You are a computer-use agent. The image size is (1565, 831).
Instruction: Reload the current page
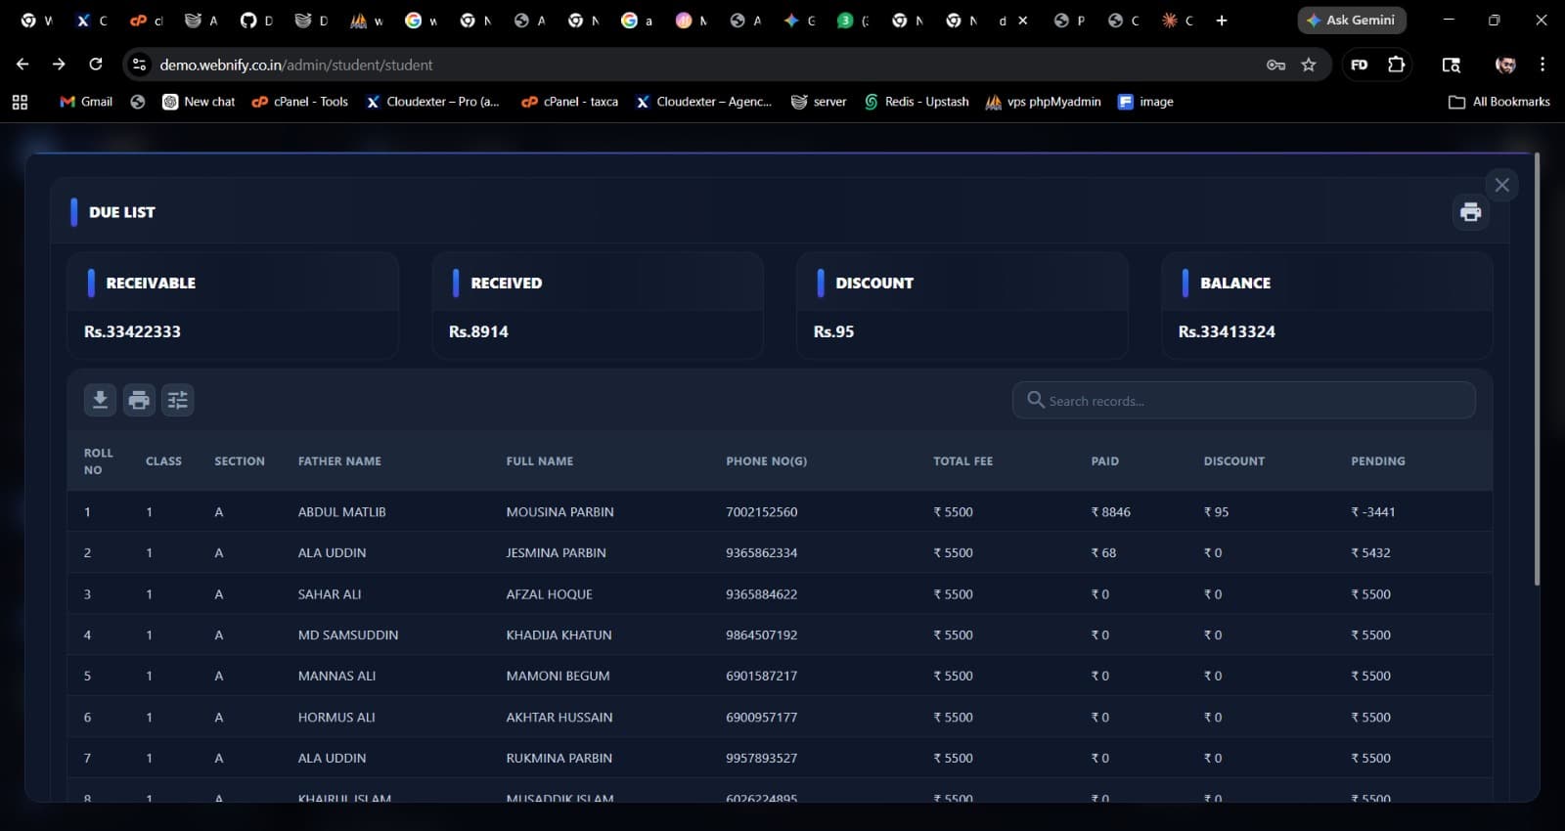[x=96, y=65]
